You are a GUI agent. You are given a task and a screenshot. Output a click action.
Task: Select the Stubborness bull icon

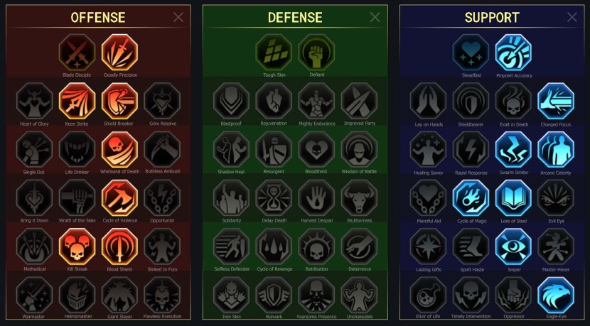click(x=359, y=198)
